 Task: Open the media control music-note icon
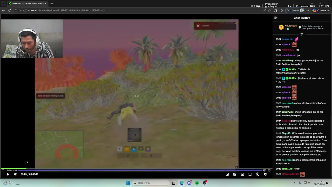point(276,10)
